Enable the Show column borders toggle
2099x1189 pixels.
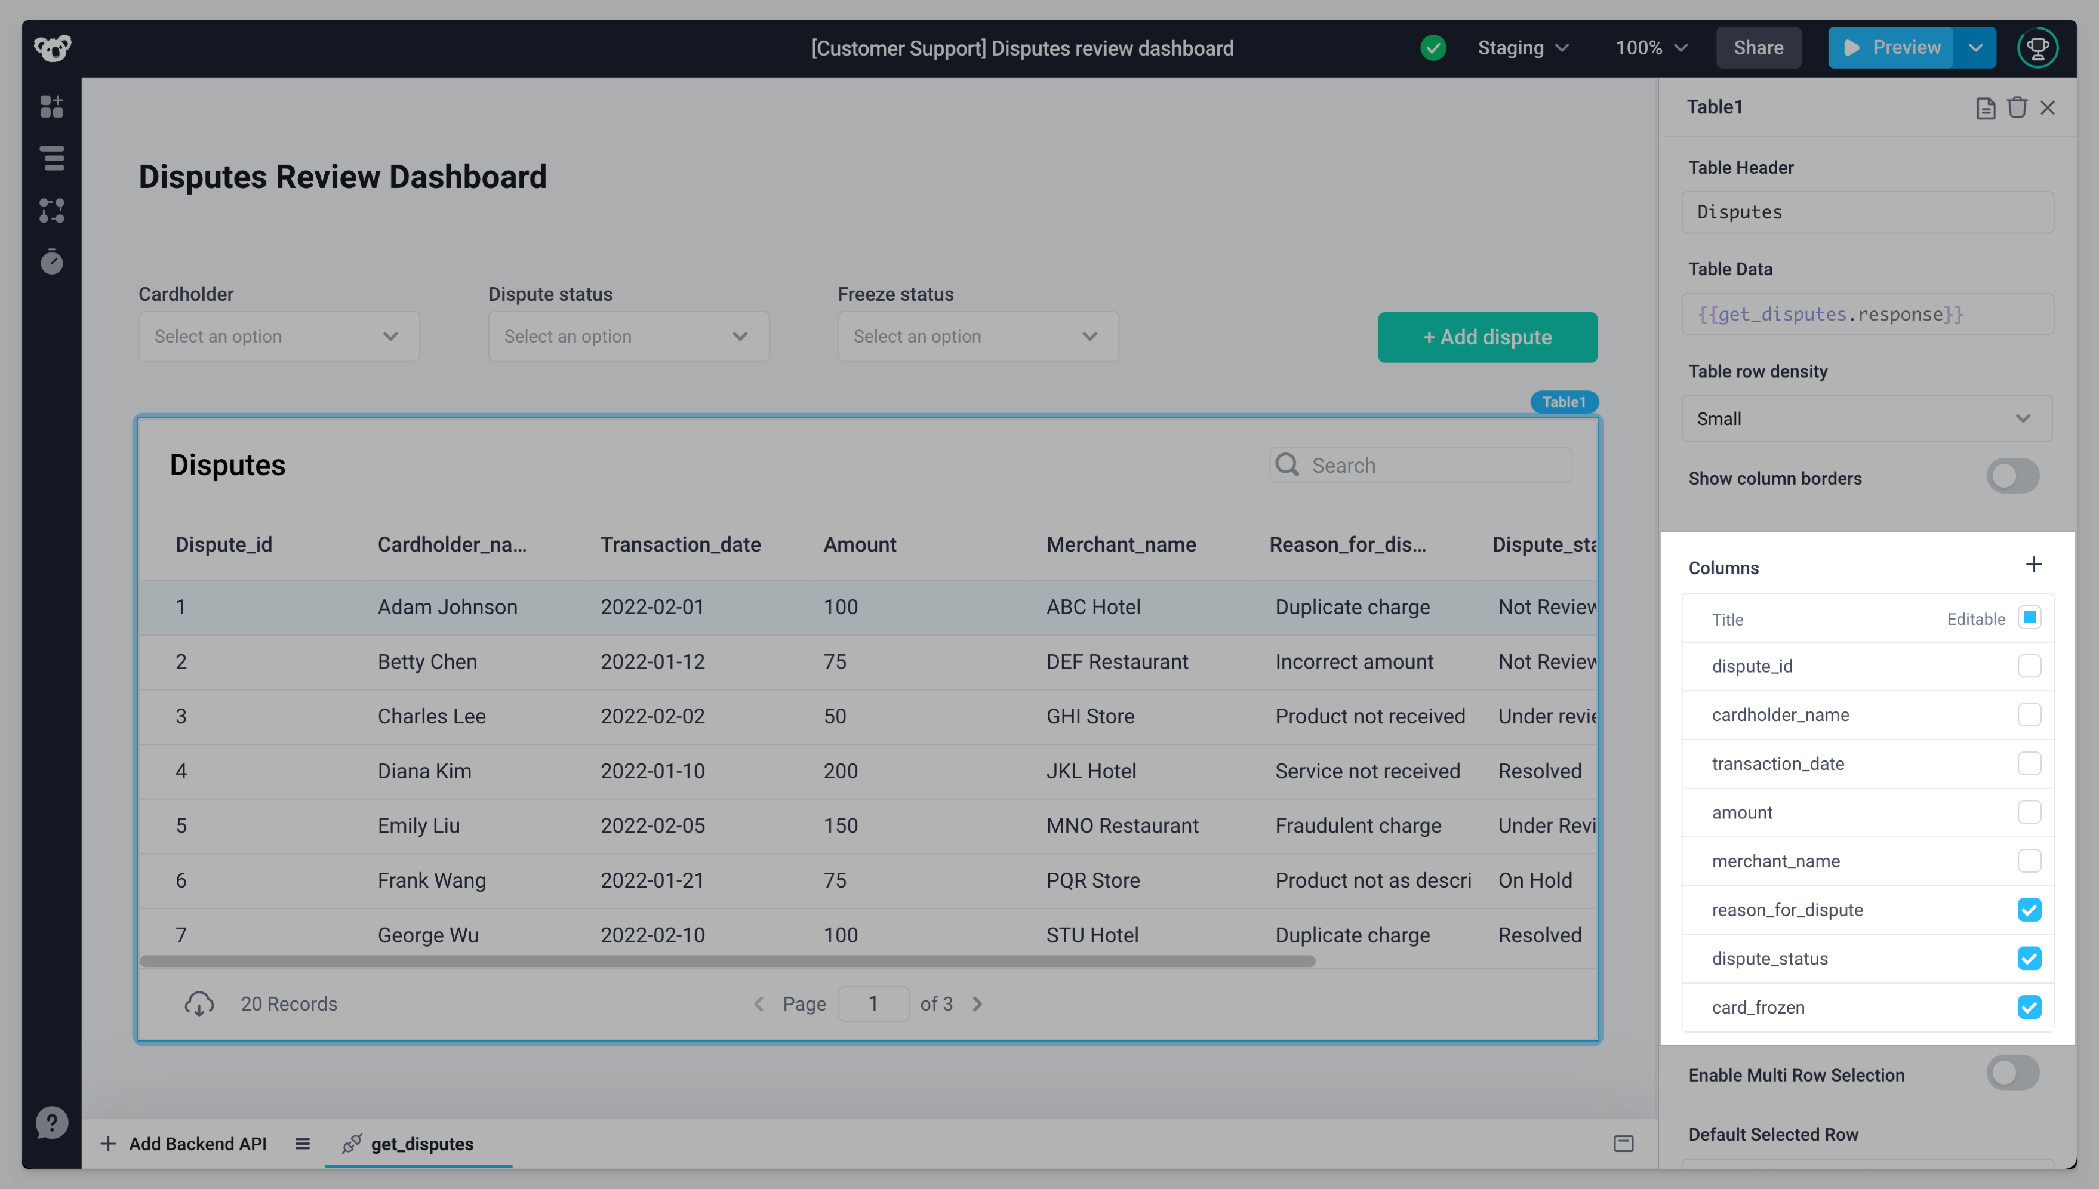[2012, 476]
